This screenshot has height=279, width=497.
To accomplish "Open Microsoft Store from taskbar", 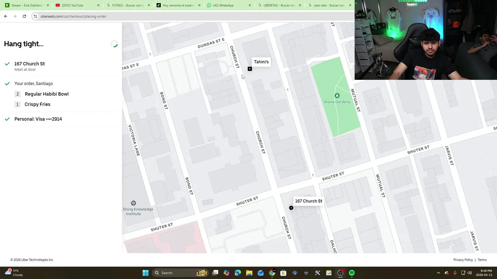I will click(x=283, y=273).
